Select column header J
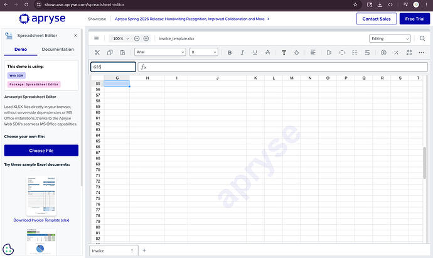Screen dimensions: 433x258 coord(217,78)
